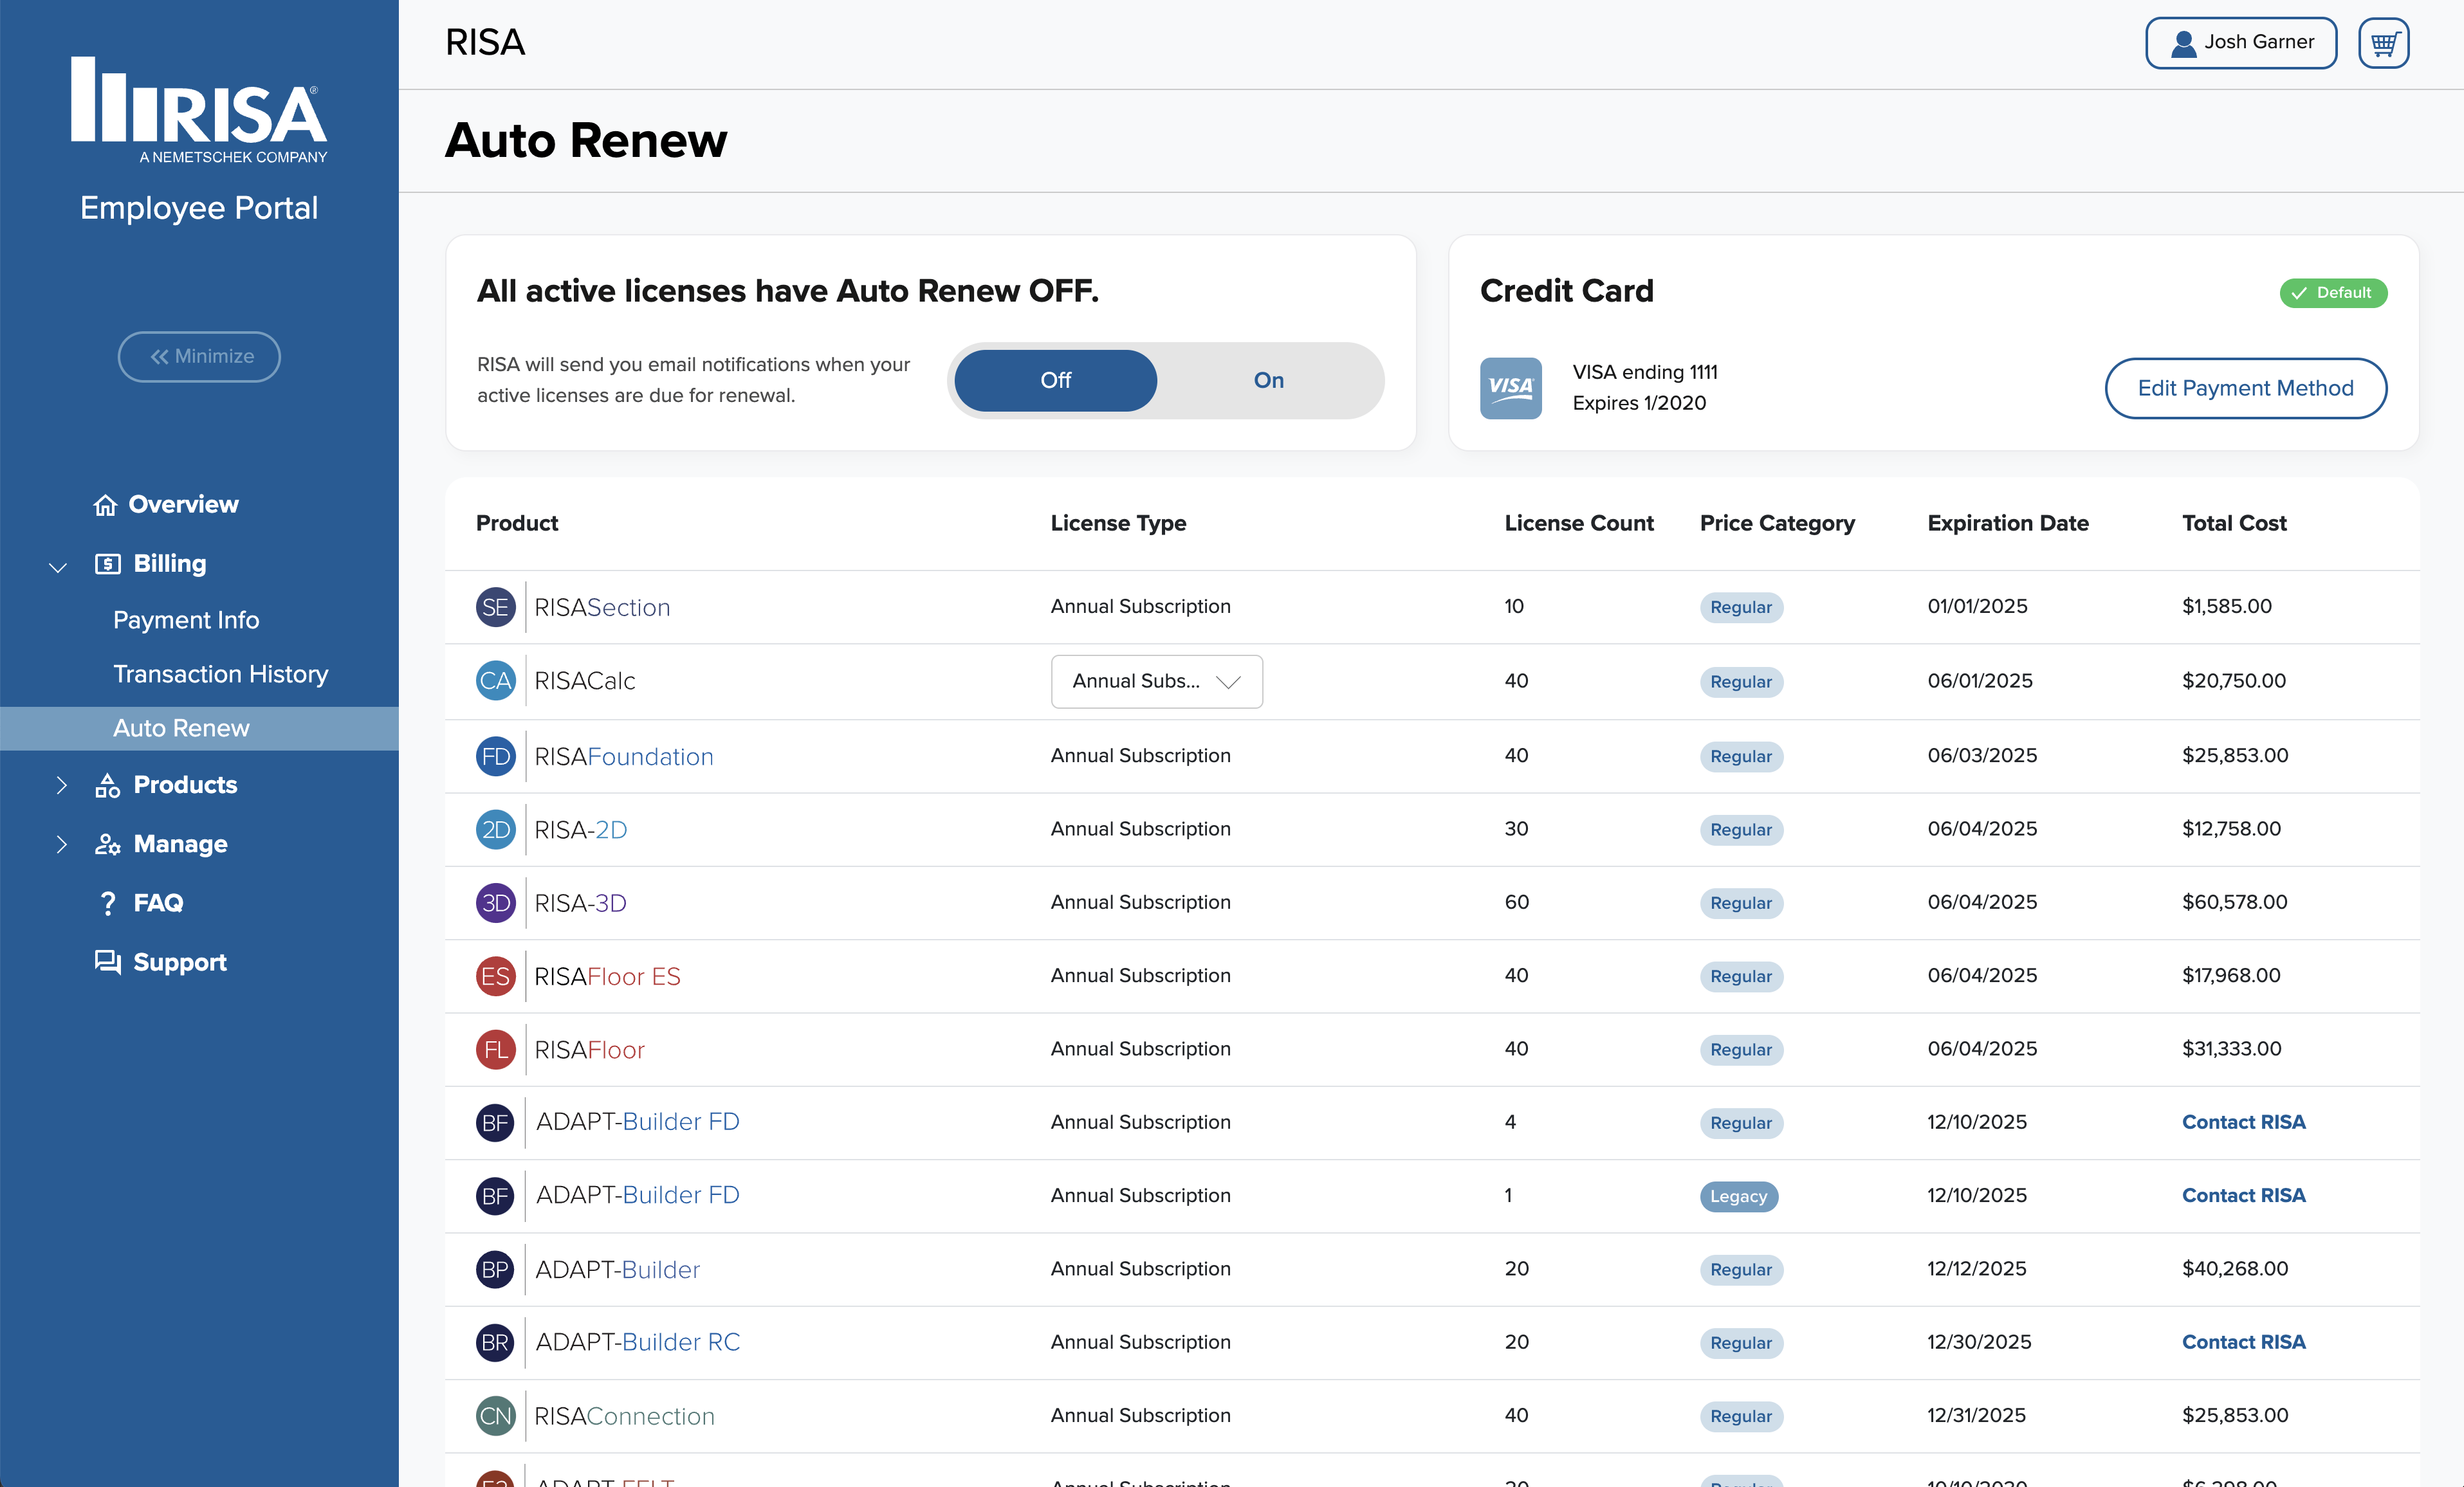Click the ADAPT-Builder RC product name

click(x=637, y=1342)
